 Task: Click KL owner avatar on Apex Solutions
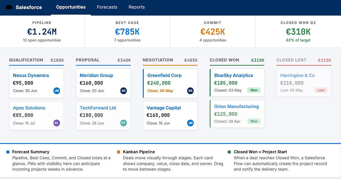click(x=57, y=123)
